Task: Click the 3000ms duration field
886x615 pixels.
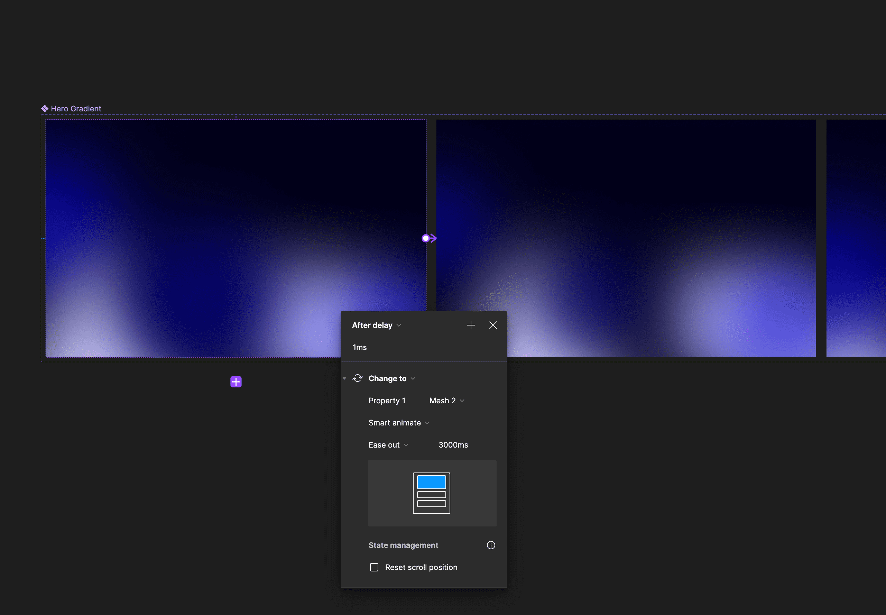Action: click(453, 445)
